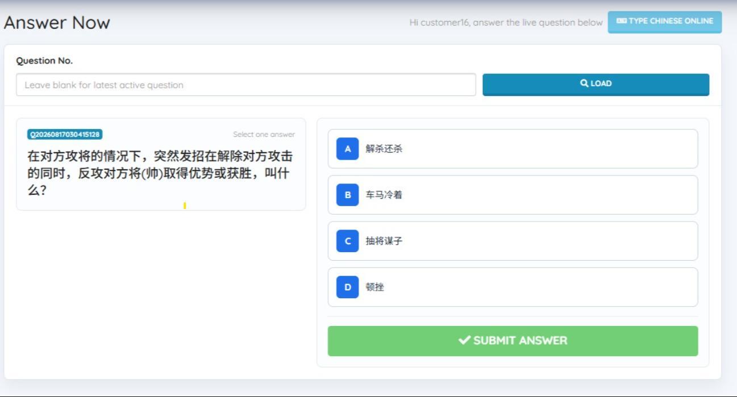Click the blue A letter badge
The width and height of the screenshot is (737, 397).
coord(348,149)
